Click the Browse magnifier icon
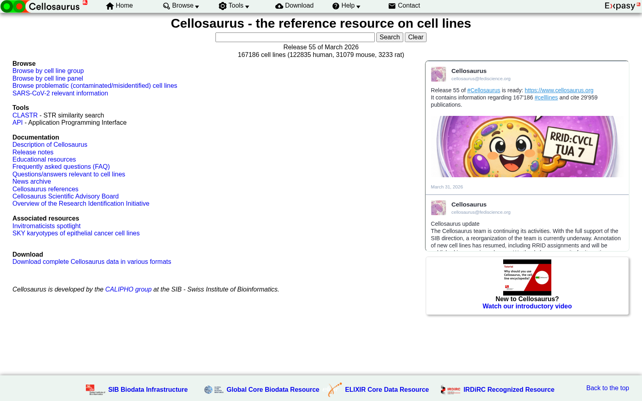This screenshot has width=642, height=401. tap(167, 6)
